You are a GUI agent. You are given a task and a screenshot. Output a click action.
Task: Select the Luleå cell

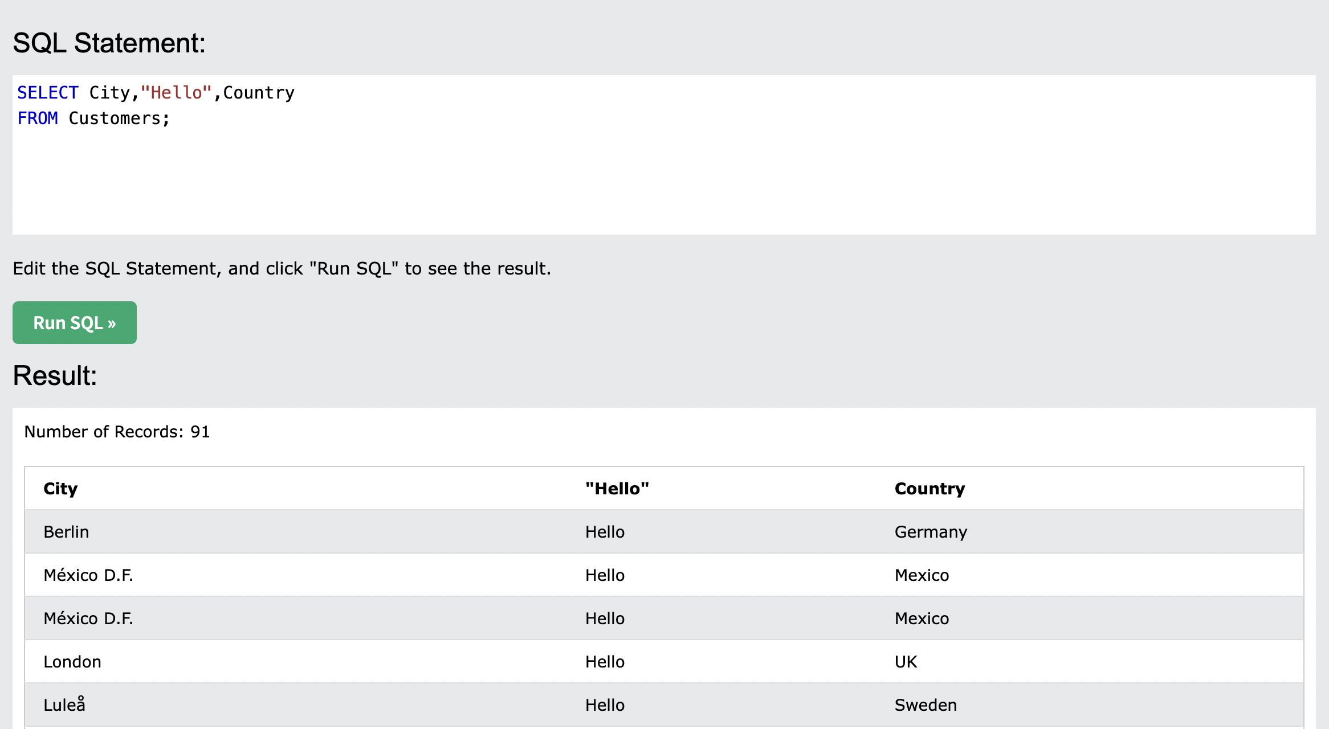(x=64, y=705)
